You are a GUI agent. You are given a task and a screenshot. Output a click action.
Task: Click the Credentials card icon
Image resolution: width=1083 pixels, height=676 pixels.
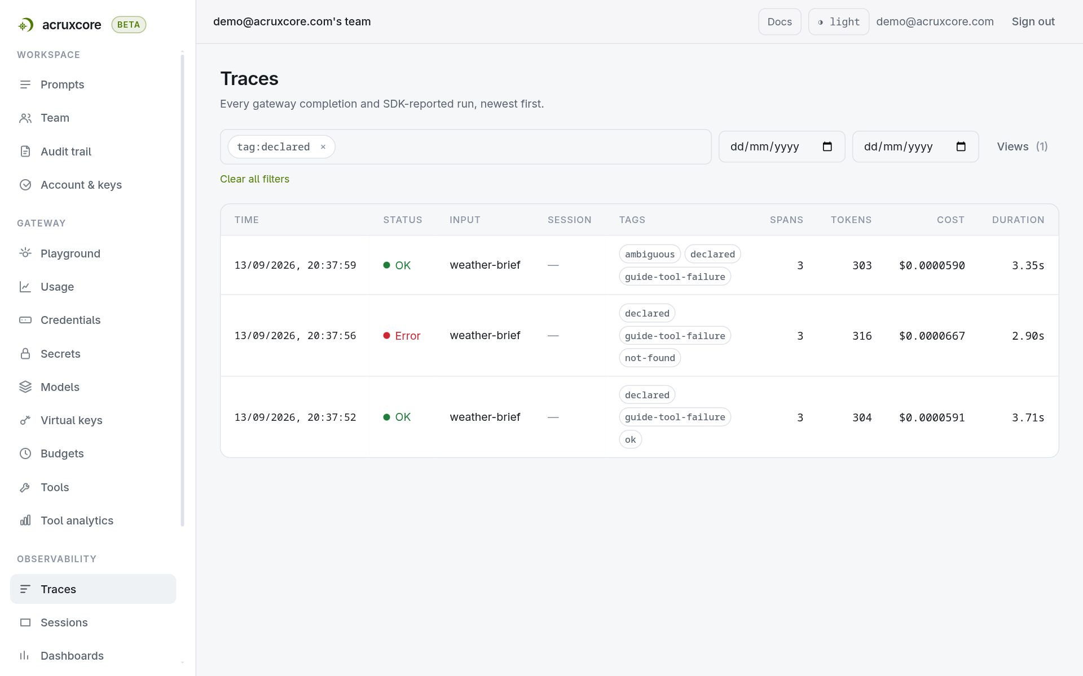(x=25, y=320)
